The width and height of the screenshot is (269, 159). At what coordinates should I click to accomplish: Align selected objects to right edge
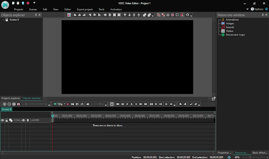pos(84,15)
